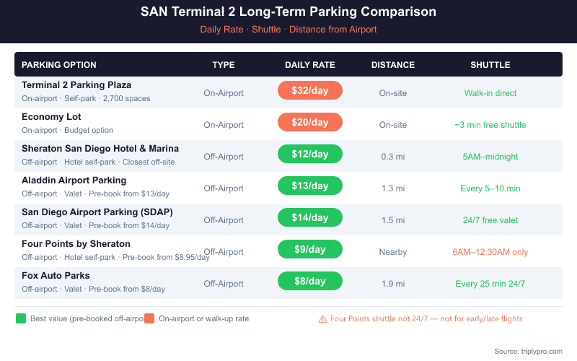Click the Daily Rate column header

coord(309,65)
